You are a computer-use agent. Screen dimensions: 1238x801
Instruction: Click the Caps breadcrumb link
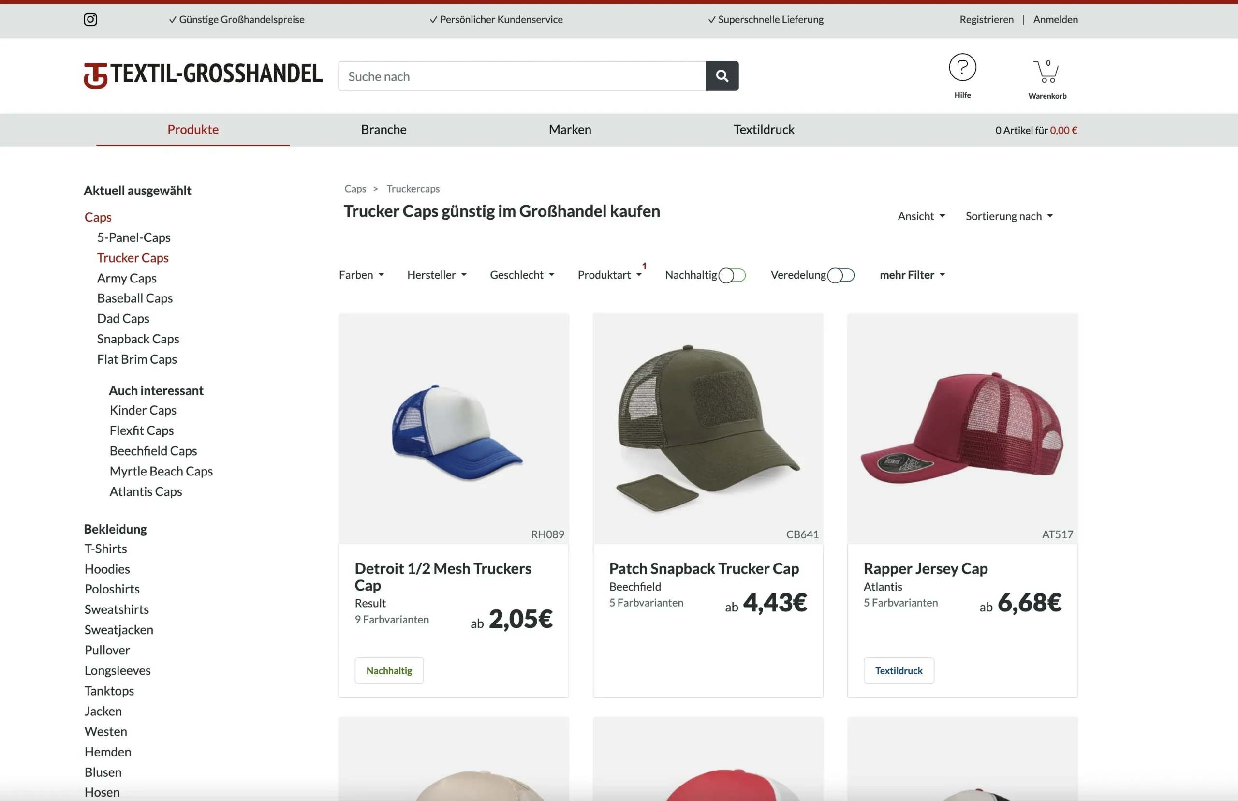point(355,188)
